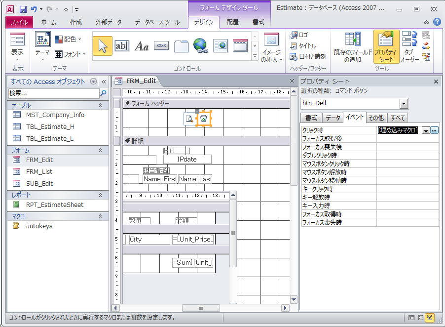Select the arrow pointer control tool
This screenshot has width=445, height=327.
tap(103, 46)
